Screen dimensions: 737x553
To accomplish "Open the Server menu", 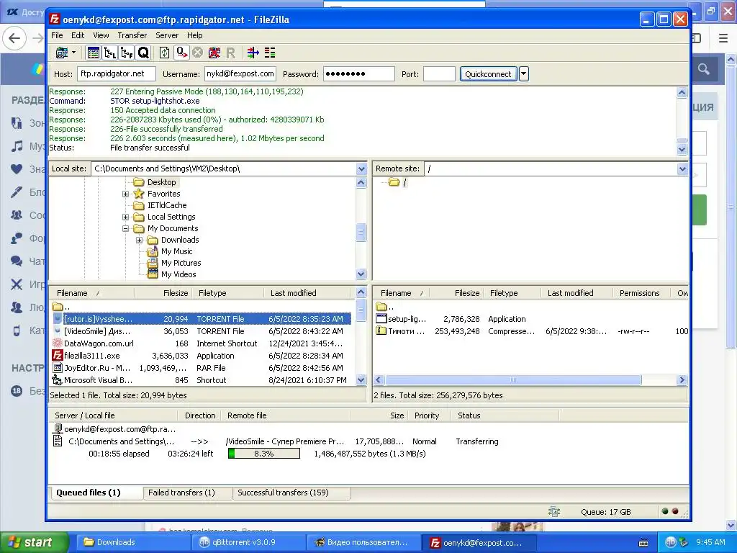I will click(167, 35).
